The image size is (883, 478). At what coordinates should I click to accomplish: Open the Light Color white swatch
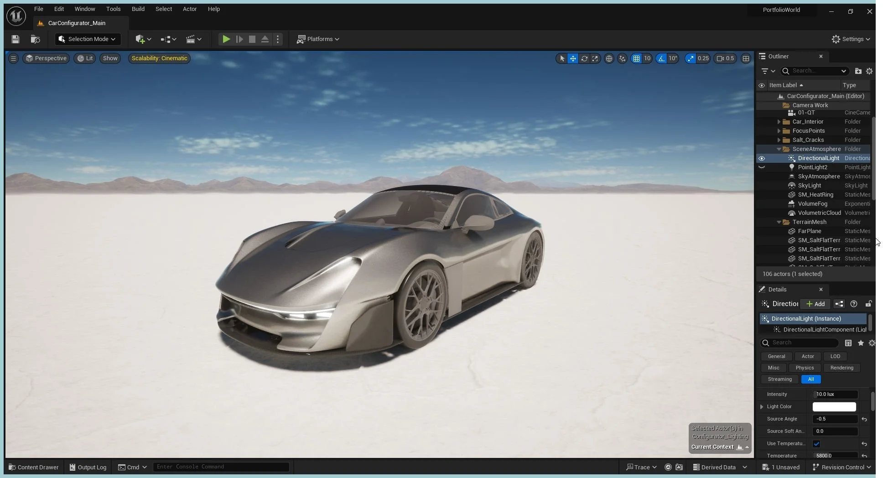click(834, 407)
